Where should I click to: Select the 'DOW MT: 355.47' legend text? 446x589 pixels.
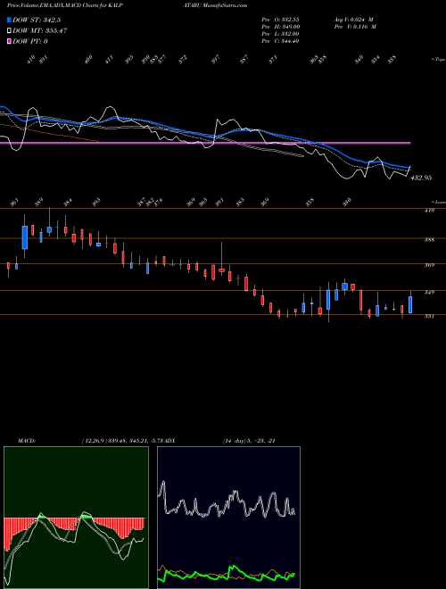(40, 31)
